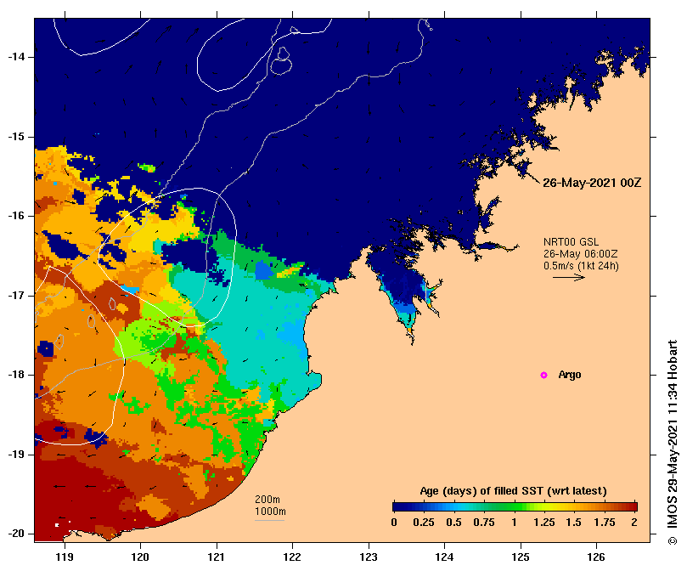The width and height of the screenshot is (687, 571).
Task: Click the 0.5m/s (1kt 24h) scale label
Action: click(x=581, y=266)
